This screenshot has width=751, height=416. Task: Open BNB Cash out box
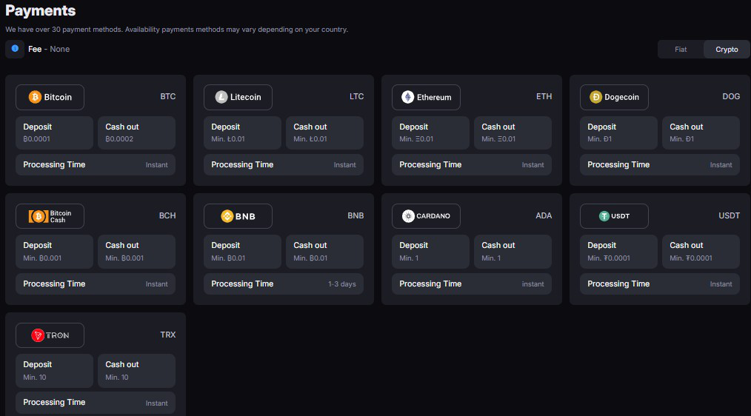tap(324, 252)
